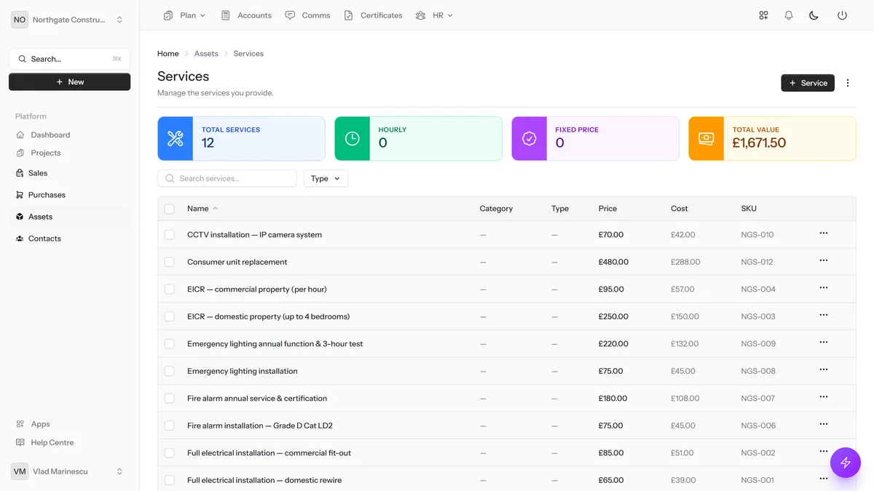Click the Total Value cash icon
This screenshot has width=874, height=491.
click(706, 138)
